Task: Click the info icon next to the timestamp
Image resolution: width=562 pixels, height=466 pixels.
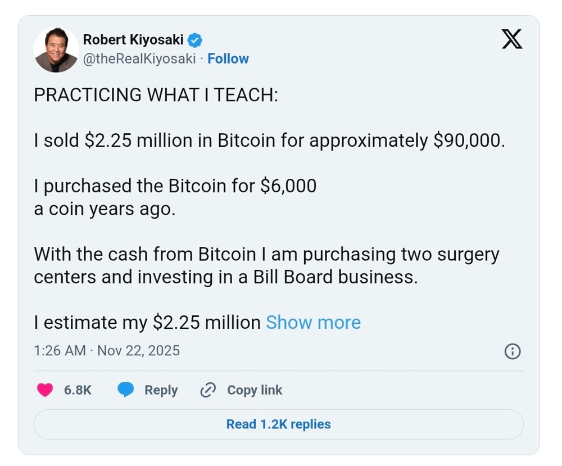Action: 512,351
